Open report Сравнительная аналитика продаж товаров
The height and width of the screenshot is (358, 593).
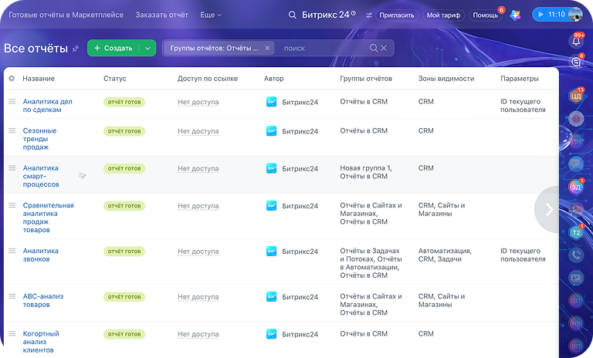point(49,218)
